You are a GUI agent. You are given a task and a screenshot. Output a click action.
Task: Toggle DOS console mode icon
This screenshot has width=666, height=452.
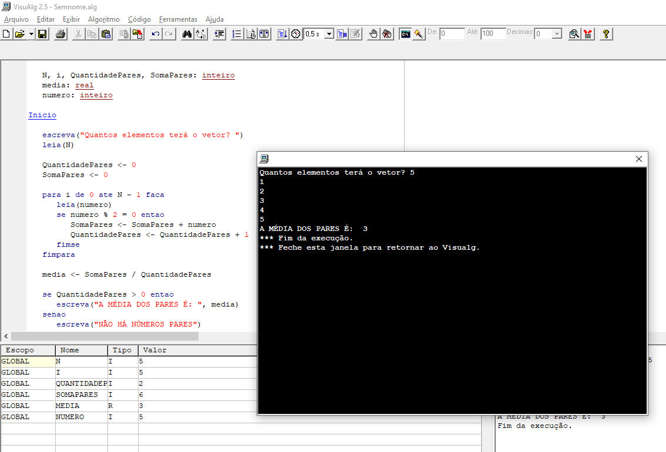(405, 34)
